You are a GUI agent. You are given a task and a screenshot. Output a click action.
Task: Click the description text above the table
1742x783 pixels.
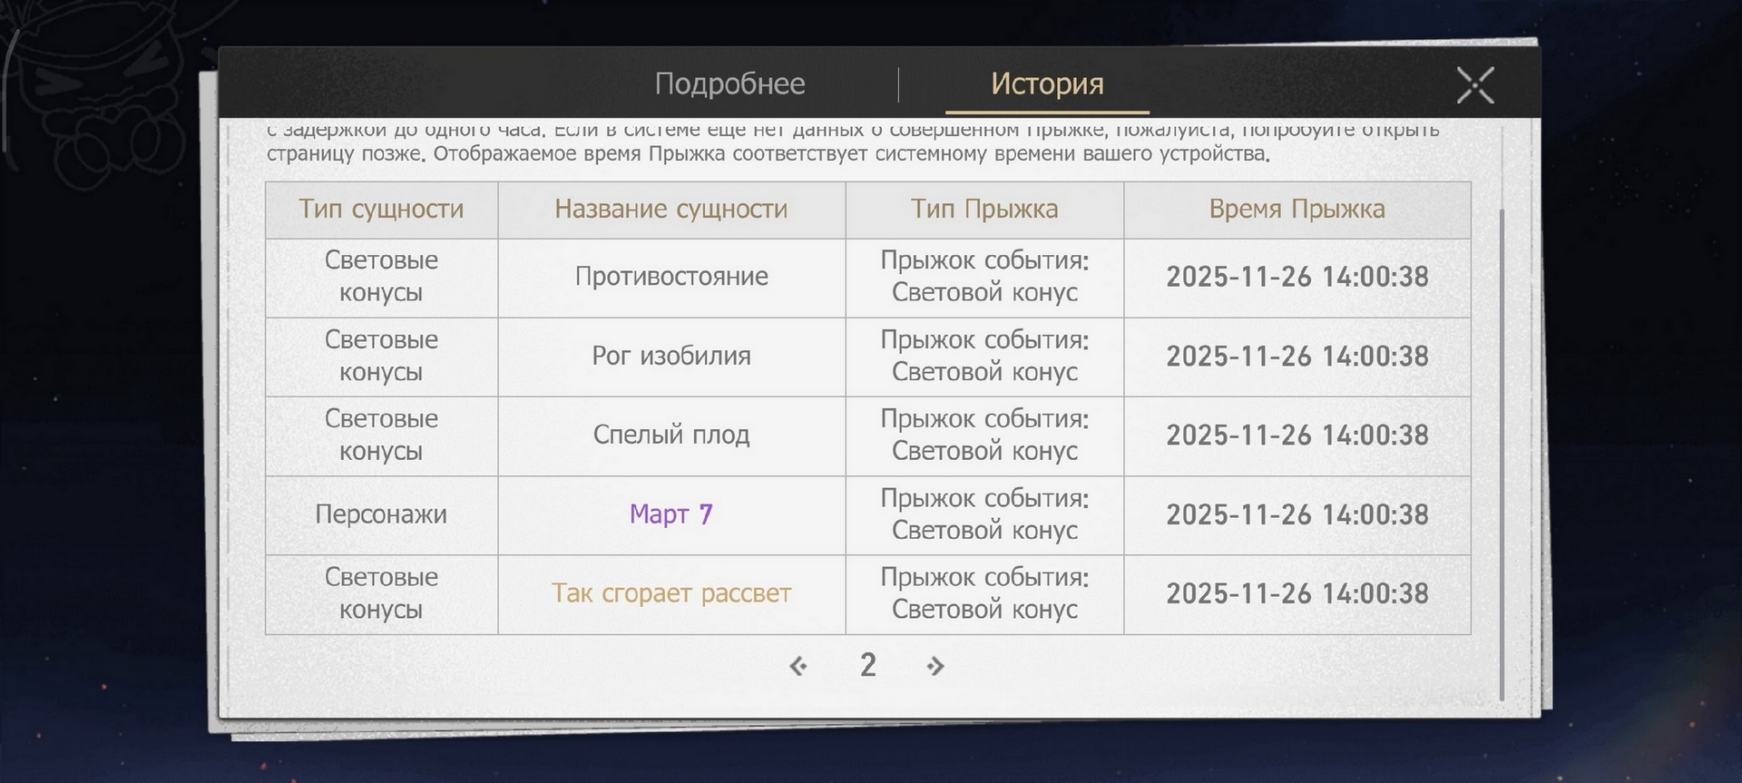click(x=768, y=152)
